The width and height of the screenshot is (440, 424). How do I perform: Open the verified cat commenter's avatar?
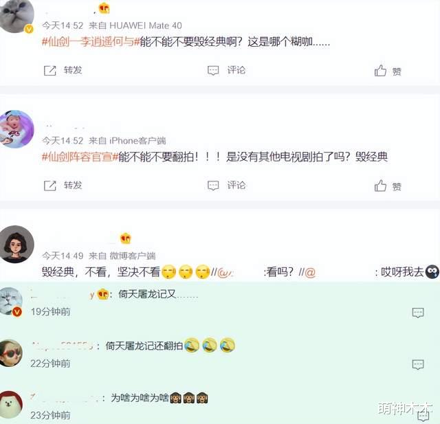click(x=11, y=302)
